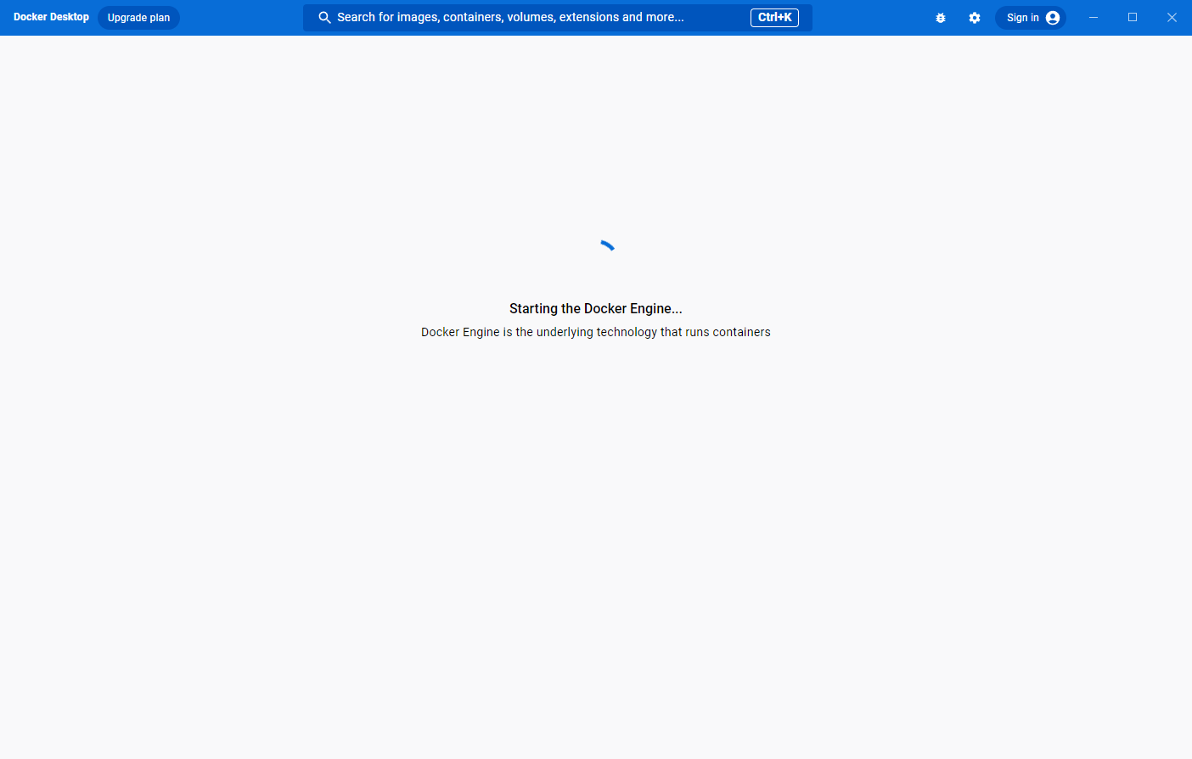Image resolution: width=1192 pixels, height=759 pixels.
Task: Minimize the Docker Desktop window
Action: click(x=1094, y=18)
